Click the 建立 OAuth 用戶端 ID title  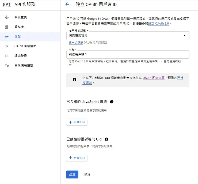point(96,5)
